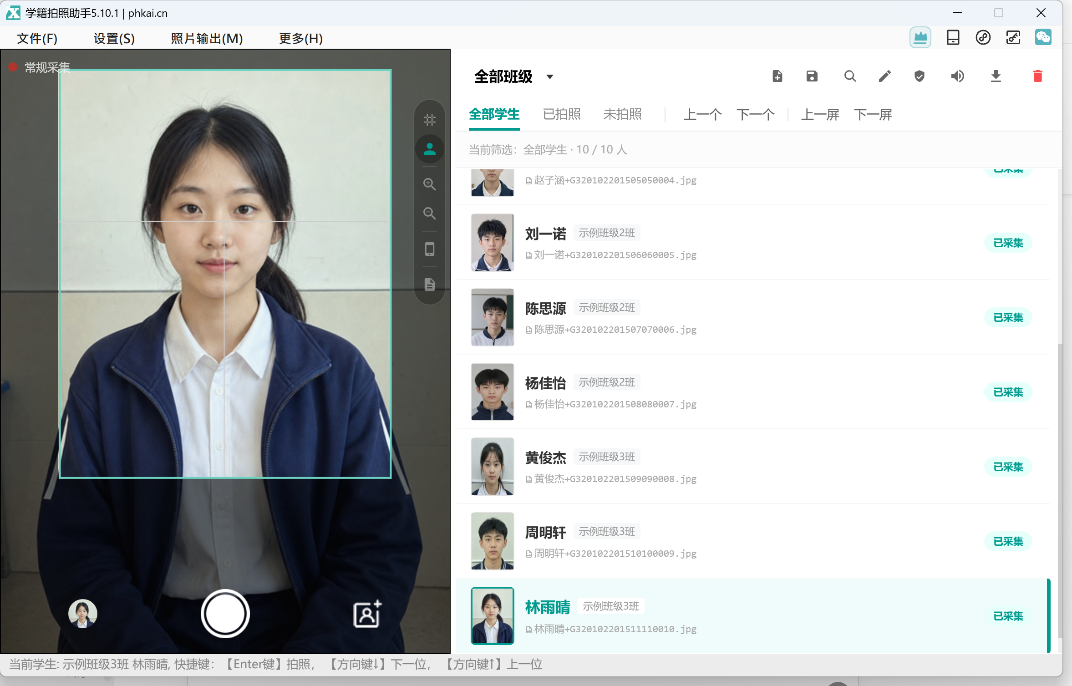Select student 杨佳怡 in the list
This screenshot has height=686, width=1072.
[753, 392]
